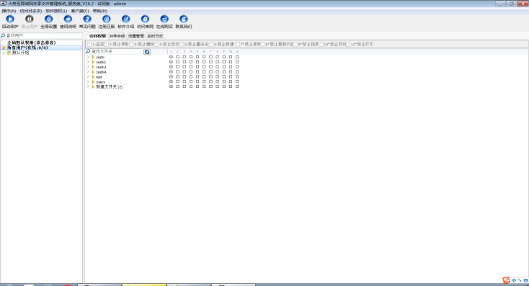
Task: Toggle the 11*禁止打印 checkbox
Action: [x=348, y=44]
